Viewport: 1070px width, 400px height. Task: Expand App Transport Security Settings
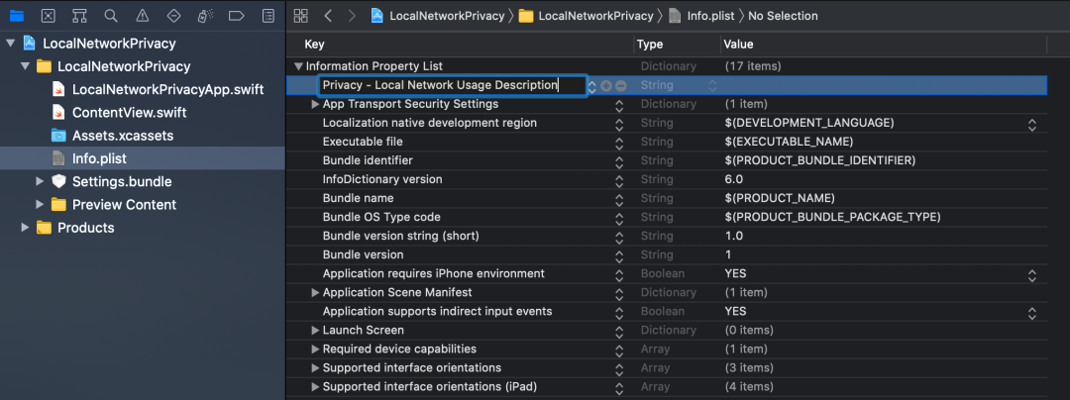tap(315, 104)
